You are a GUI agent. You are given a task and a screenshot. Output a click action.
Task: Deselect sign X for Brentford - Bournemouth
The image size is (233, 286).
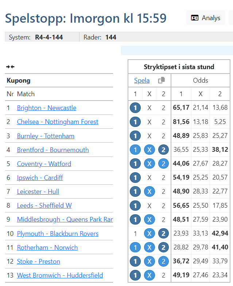149,150
